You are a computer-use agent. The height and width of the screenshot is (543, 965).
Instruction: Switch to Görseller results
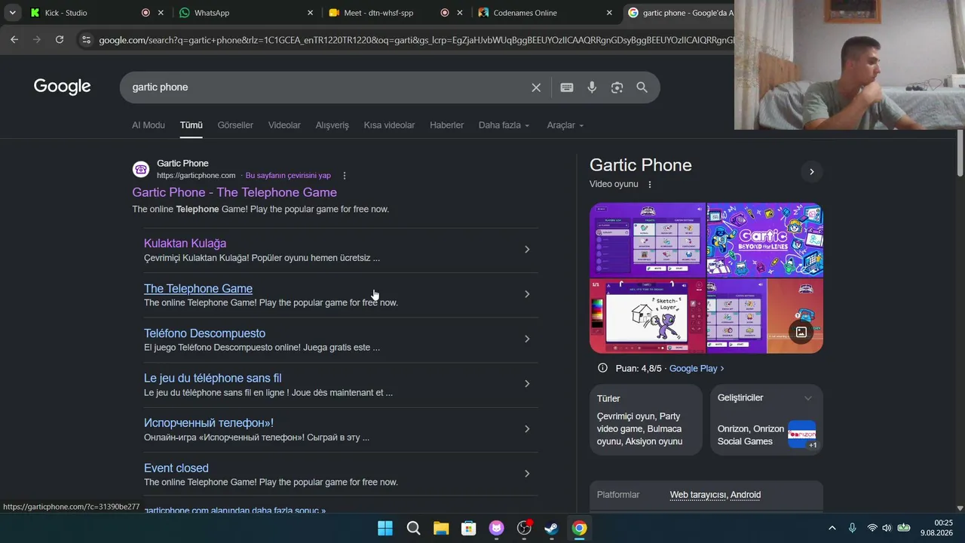(235, 125)
